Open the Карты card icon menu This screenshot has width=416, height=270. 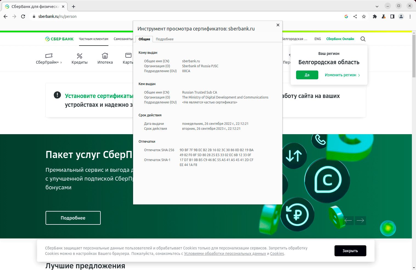pyautogui.click(x=128, y=59)
